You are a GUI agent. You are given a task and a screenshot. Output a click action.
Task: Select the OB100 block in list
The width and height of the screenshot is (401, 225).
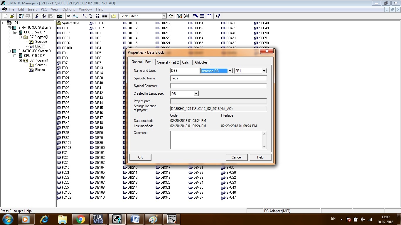(x=67, y=48)
